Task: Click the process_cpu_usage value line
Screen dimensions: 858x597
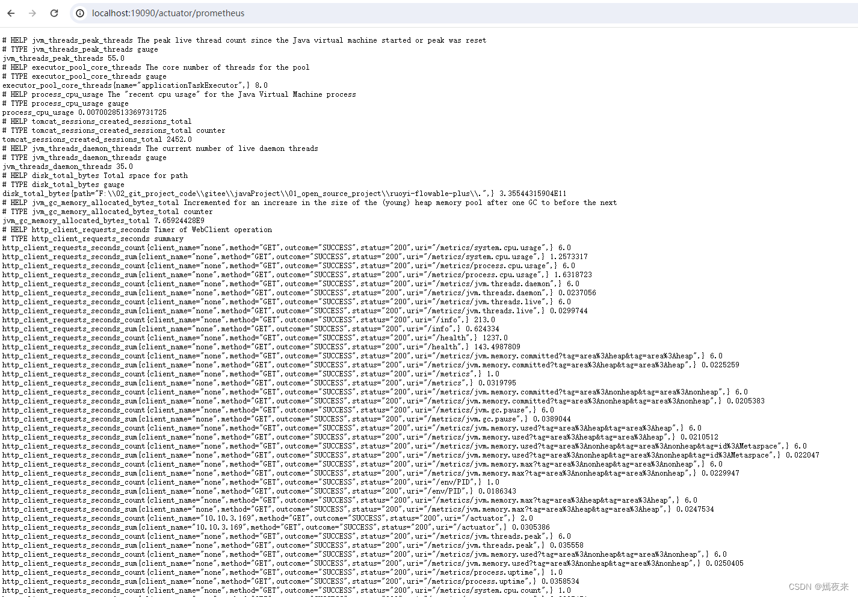Action: 84,112
